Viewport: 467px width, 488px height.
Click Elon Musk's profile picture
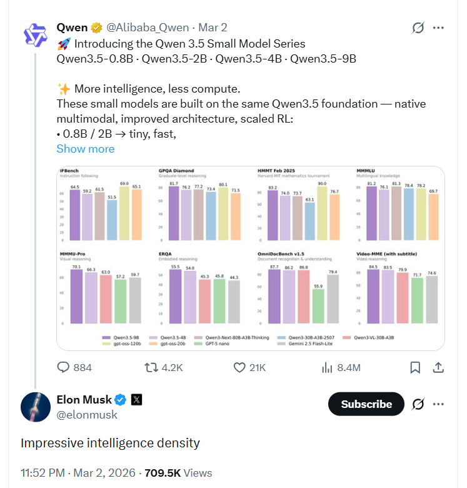point(36,407)
